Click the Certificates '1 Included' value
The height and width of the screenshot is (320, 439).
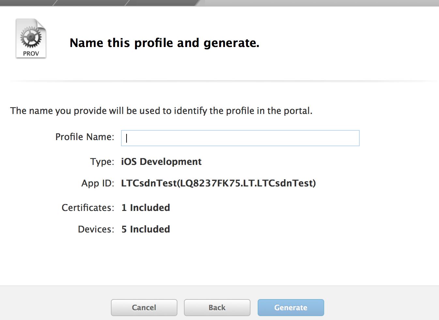(x=145, y=208)
